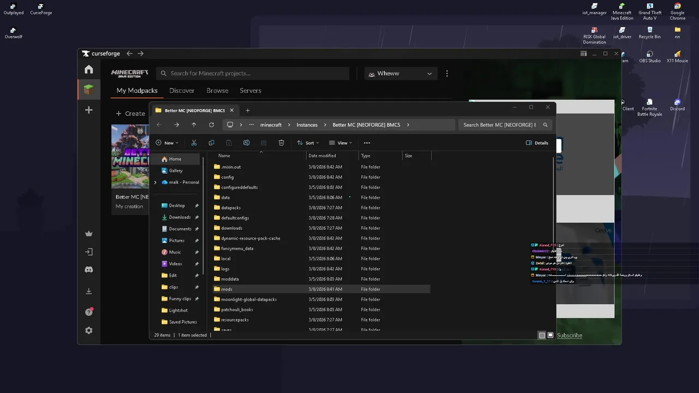Screen dimensions: 699x393
Task: Switch to Servers tab in CurseForge
Action: point(251,91)
